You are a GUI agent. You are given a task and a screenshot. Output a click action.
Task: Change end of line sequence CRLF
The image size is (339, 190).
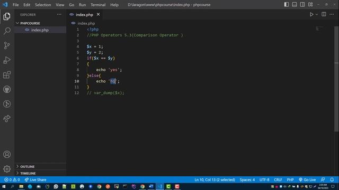click(278, 179)
